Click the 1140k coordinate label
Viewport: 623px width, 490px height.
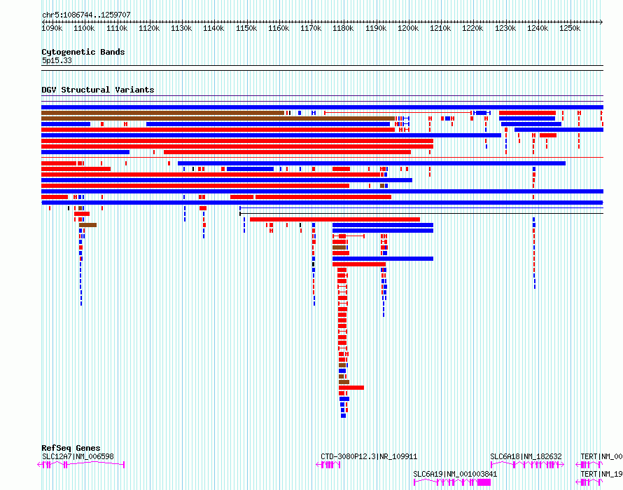213,28
